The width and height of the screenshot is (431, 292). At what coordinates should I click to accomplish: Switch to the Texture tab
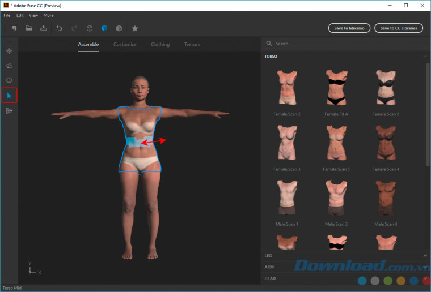tap(192, 44)
